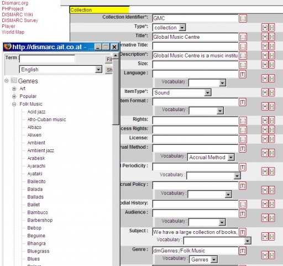Open the English language dropdown in popup
The height and width of the screenshot is (266, 283).
(98, 70)
